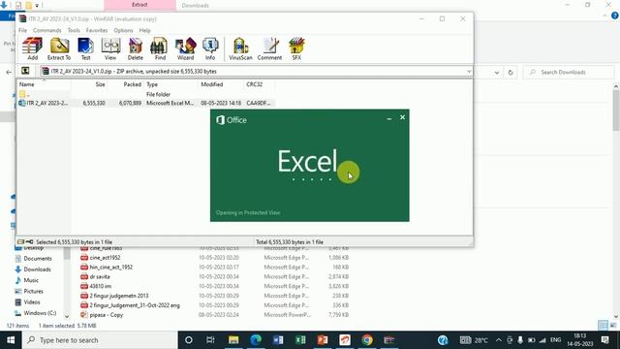Open Excel from the taskbar
This screenshot has height=349, width=620.
click(300, 340)
